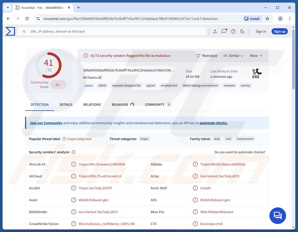Click the EXE file type icon
Screen dimensions: 298x232
click(x=256, y=73)
